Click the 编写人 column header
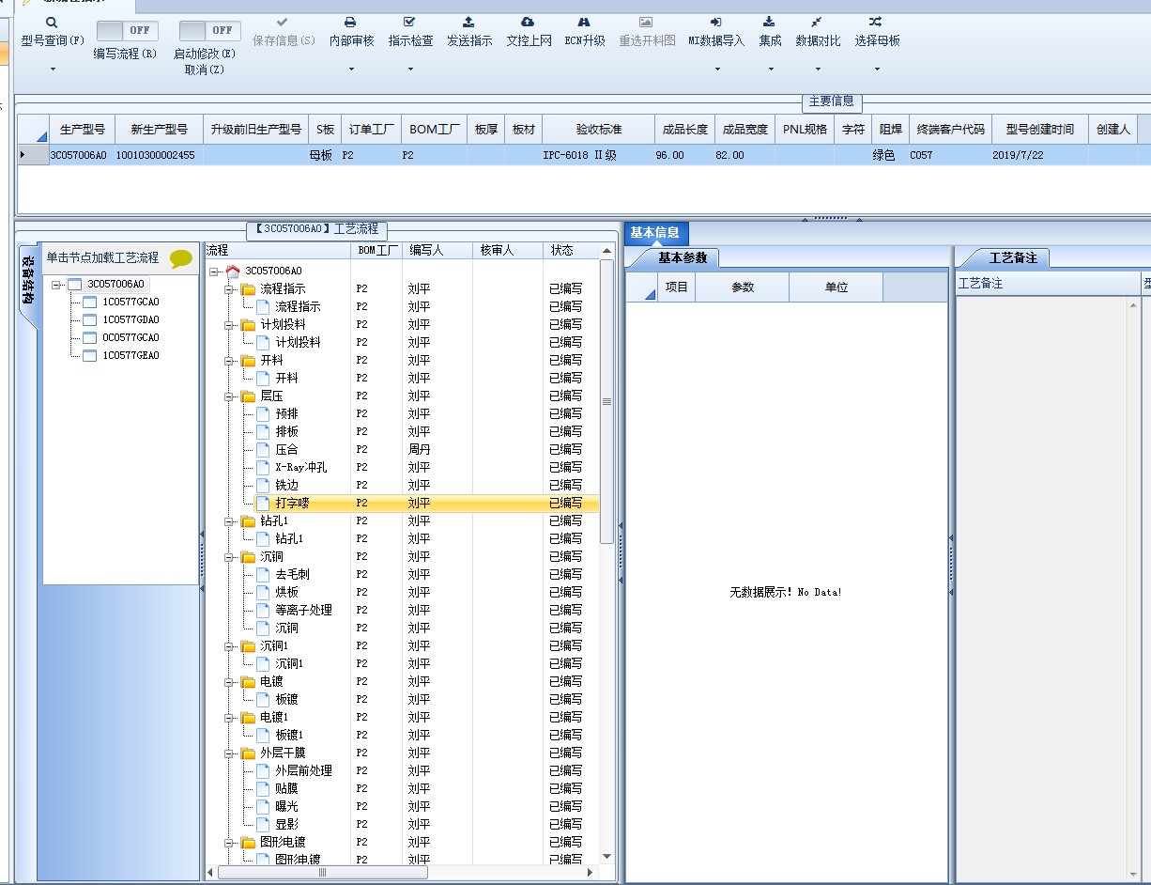 (437, 251)
